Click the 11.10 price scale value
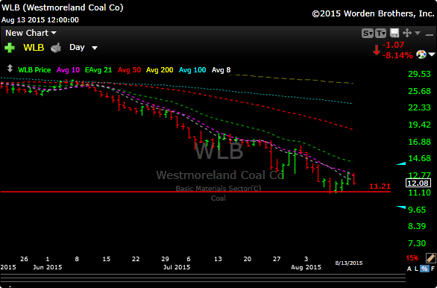This screenshot has height=288, width=437. [419, 192]
